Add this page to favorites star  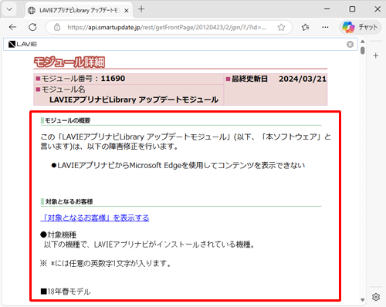coord(281,27)
